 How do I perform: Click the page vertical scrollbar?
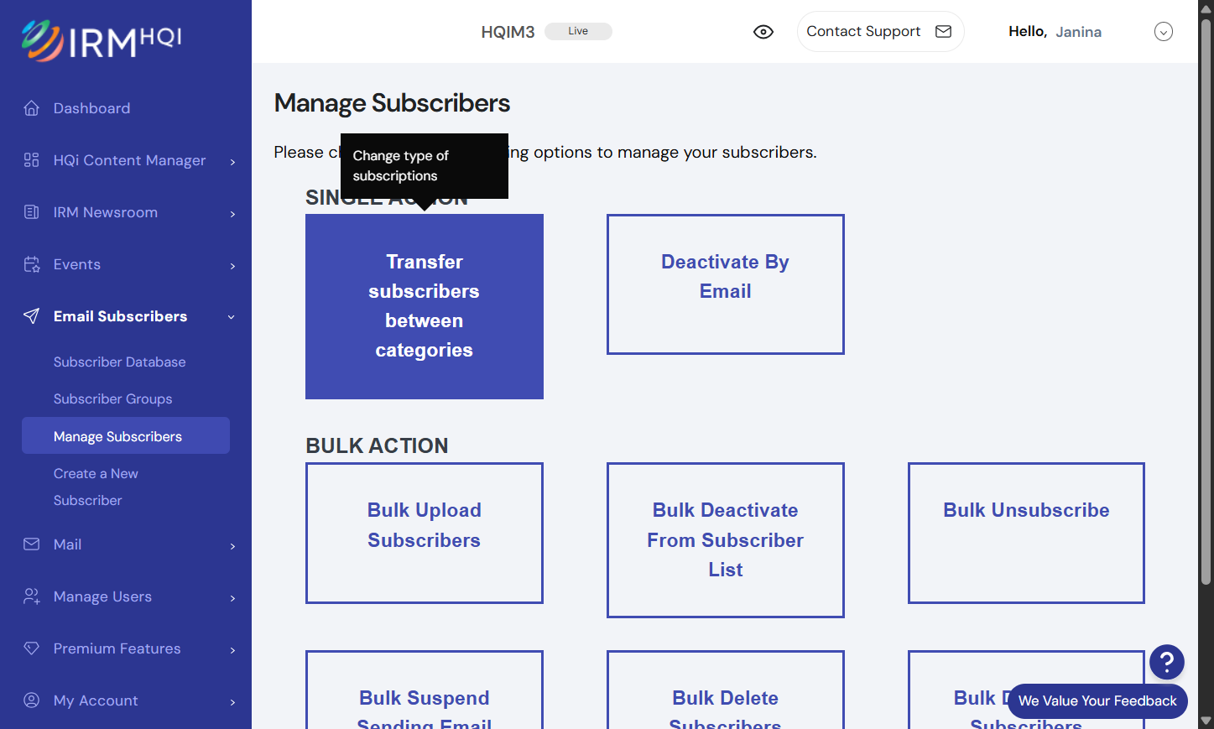1206,302
